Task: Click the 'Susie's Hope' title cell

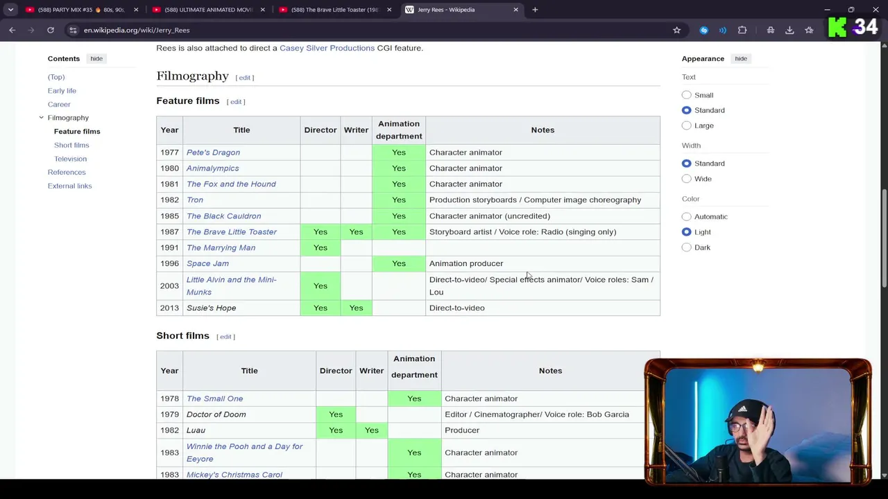Action: tap(241, 308)
